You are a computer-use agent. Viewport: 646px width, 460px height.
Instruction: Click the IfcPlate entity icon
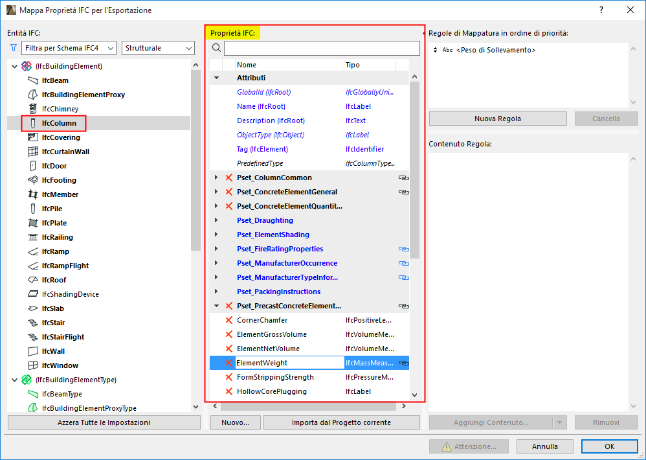point(33,223)
